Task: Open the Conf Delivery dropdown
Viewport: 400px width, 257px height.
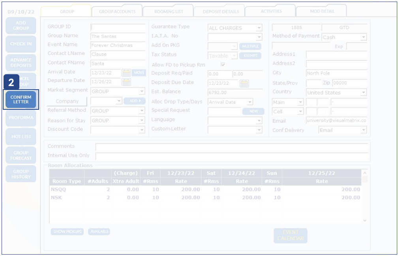Action: (x=363, y=130)
